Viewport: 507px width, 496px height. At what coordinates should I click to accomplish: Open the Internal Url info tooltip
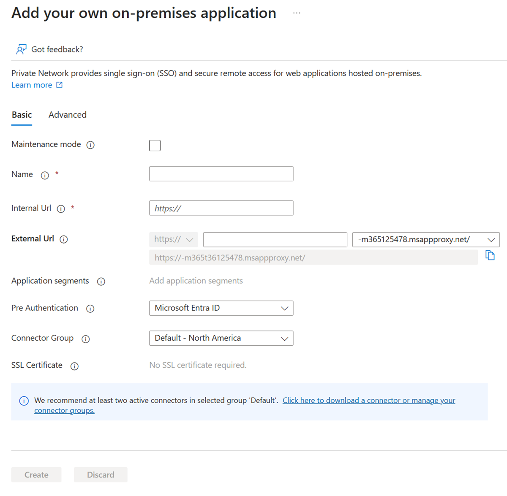[x=61, y=209]
